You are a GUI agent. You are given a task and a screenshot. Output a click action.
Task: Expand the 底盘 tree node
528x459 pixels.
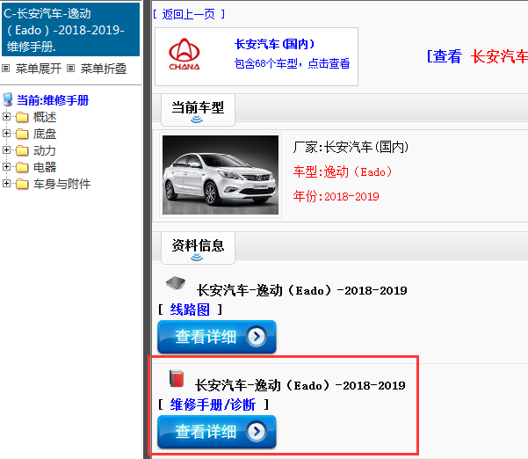tap(6, 134)
